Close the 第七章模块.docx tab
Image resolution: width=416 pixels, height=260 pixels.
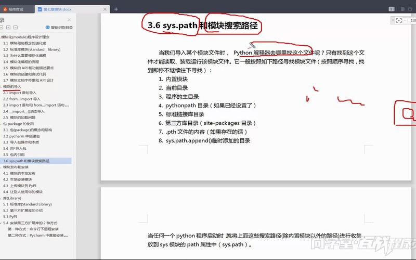point(105,9)
